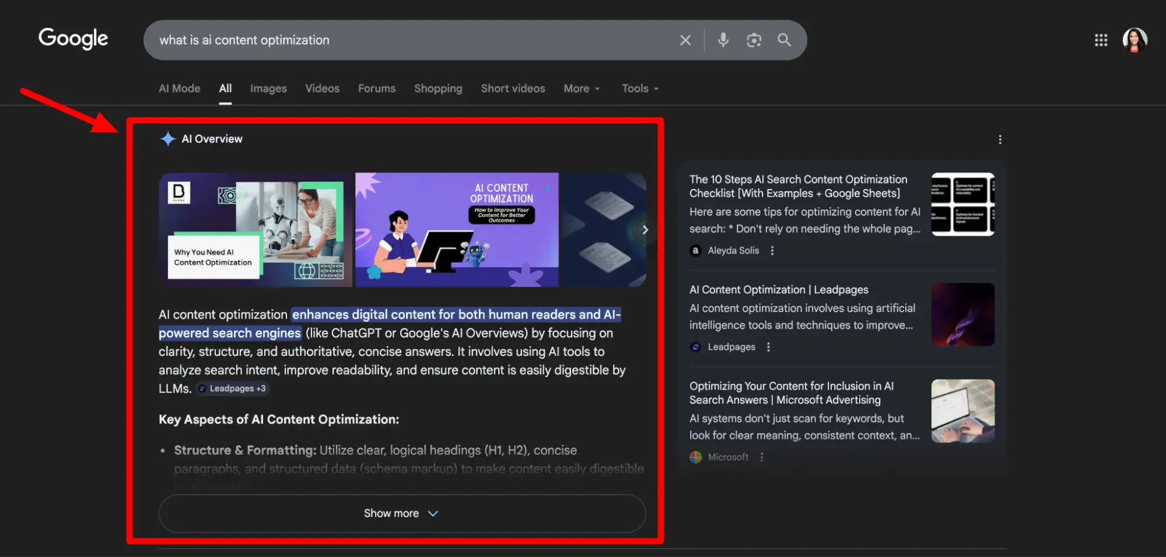This screenshot has height=557, width=1166.
Task: Open the three-dot menu beside Aleyda Solis
Action: (x=772, y=250)
